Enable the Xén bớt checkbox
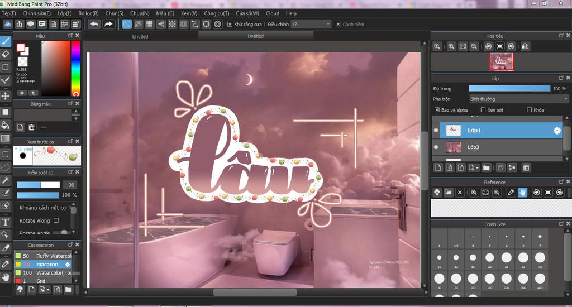 pyautogui.click(x=483, y=110)
